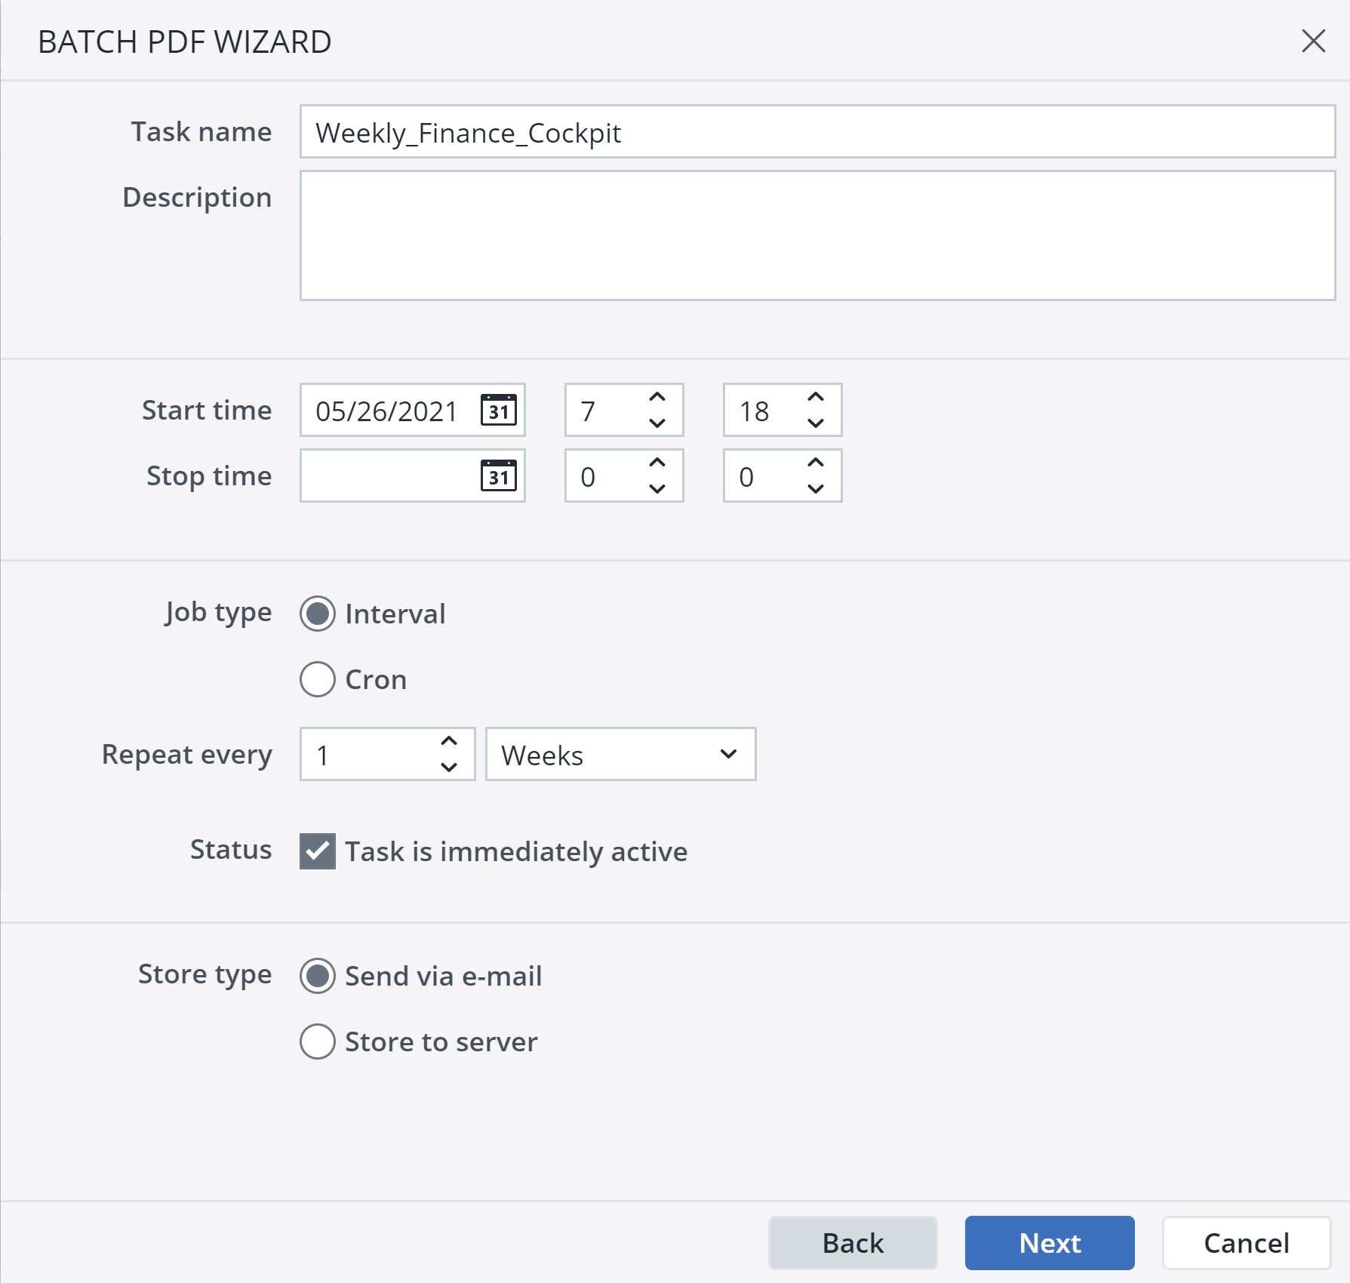Increase the Repeat every value
The width and height of the screenshot is (1350, 1283).
pyautogui.click(x=450, y=742)
